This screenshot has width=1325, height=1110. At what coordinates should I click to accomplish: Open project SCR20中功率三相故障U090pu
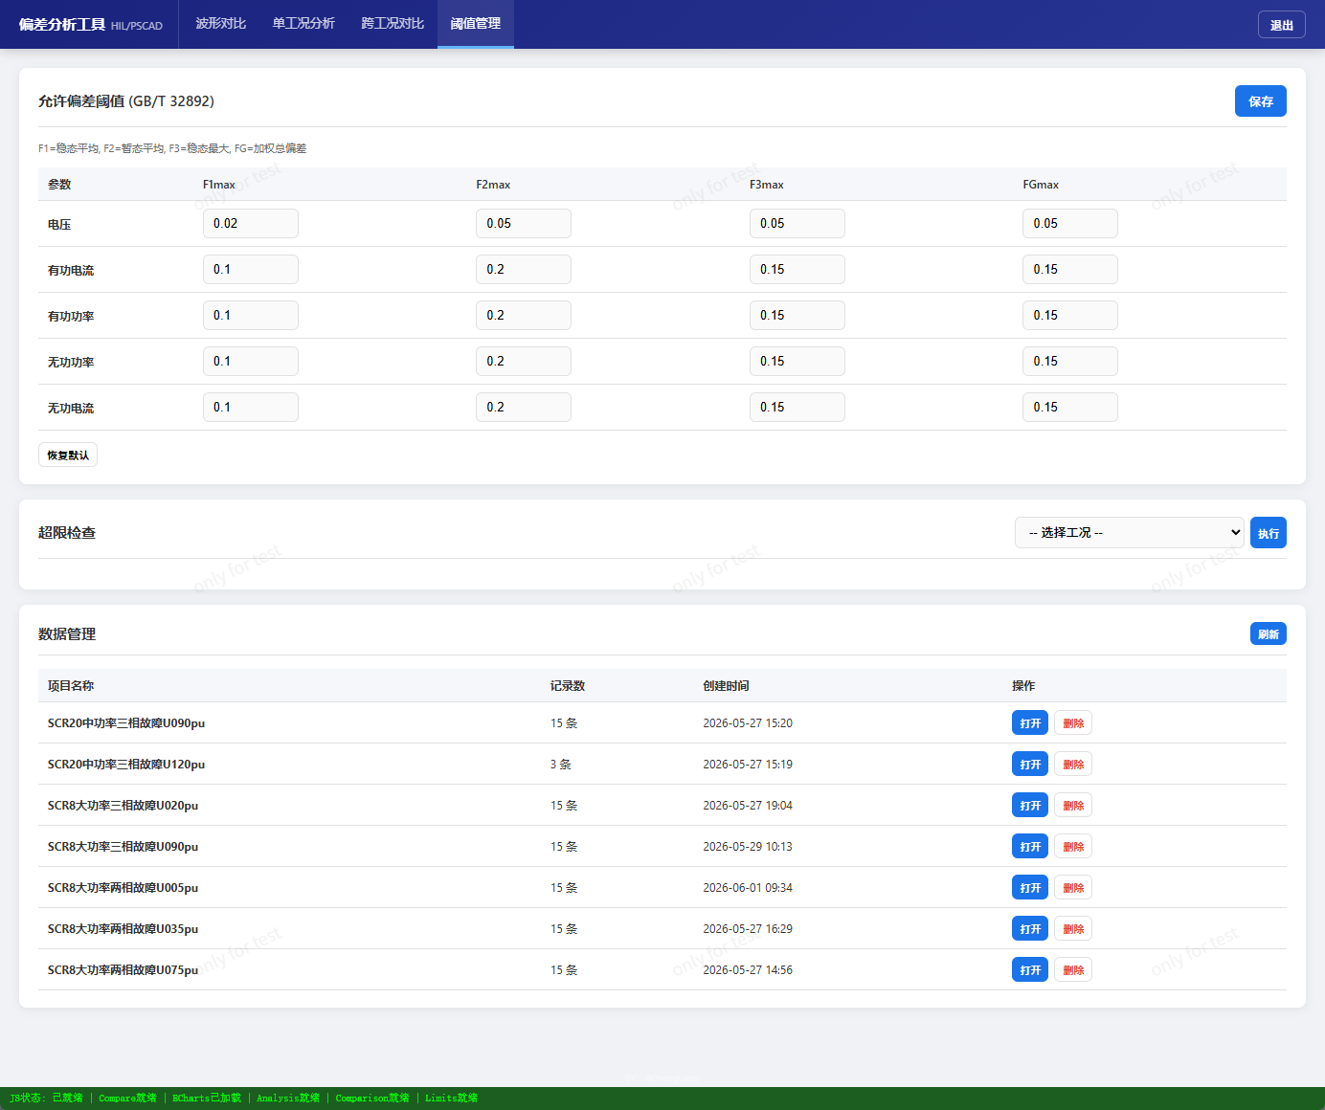pyautogui.click(x=1030, y=722)
